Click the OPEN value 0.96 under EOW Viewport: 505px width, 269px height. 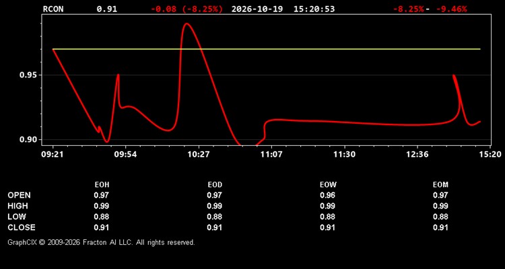[327, 195]
